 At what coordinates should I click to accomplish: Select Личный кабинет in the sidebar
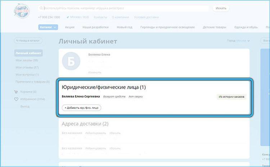point(28,53)
